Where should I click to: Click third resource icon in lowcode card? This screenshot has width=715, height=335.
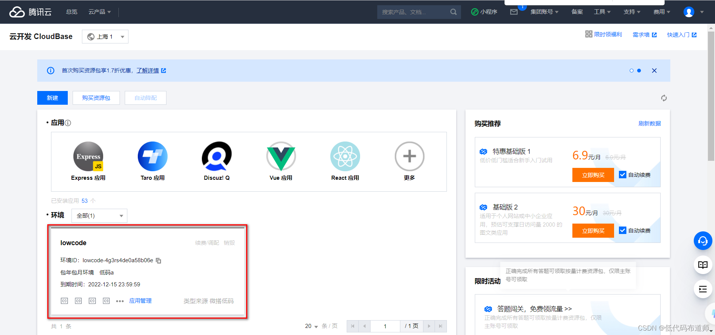pos(92,301)
